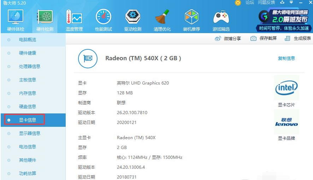Click 保存截屏 save screenshot
The image size is (313, 180).
coord(264,38)
